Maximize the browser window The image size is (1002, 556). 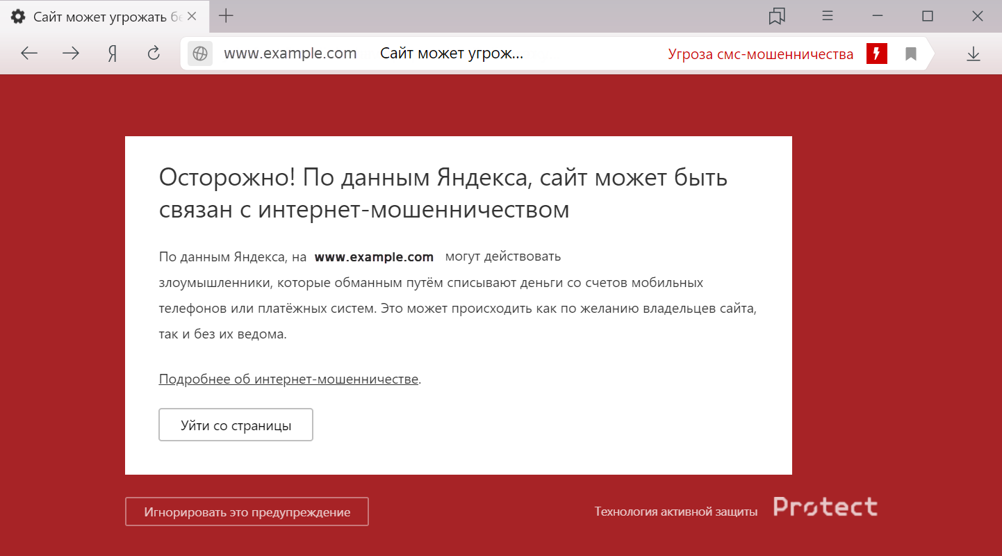pyautogui.click(x=927, y=16)
